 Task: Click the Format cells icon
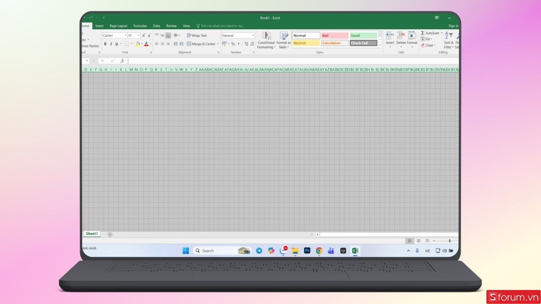tap(412, 35)
